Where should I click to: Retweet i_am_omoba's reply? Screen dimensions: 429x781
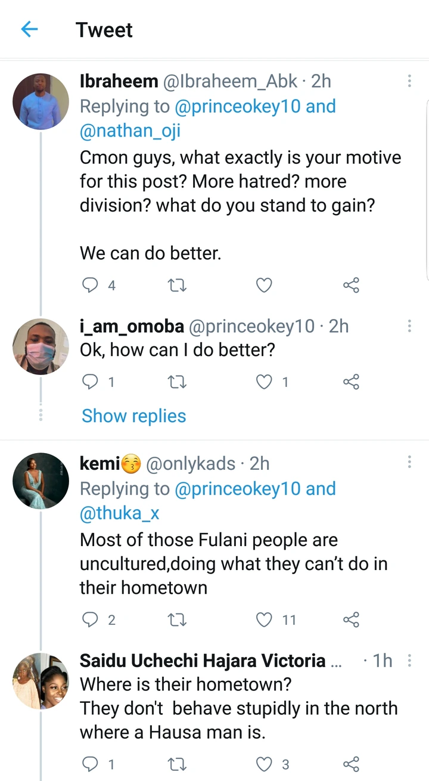coord(178,382)
